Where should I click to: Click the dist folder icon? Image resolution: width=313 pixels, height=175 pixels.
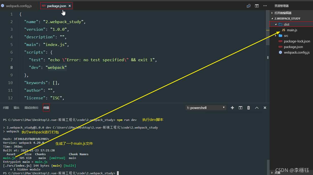[280, 24]
